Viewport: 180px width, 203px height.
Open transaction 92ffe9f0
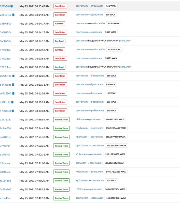pos(5,6)
